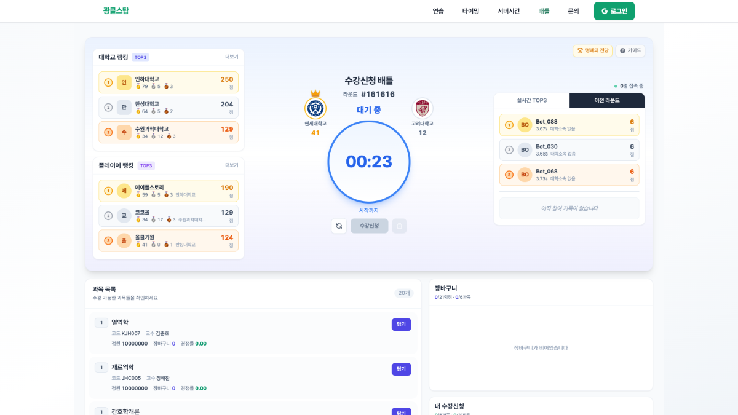Click the TOP3 badge beside 대학교 랭킹
Image resolution: width=738 pixels, height=415 pixels.
[140, 57]
